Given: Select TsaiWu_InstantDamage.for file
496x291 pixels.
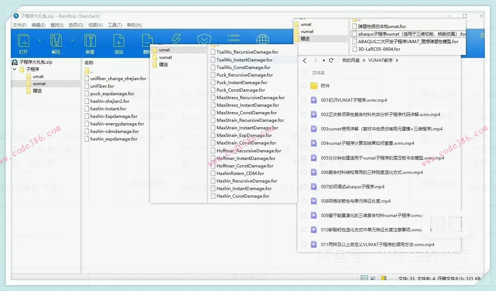Looking at the screenshot, I should pyautogui.click(x=245, y=60).
